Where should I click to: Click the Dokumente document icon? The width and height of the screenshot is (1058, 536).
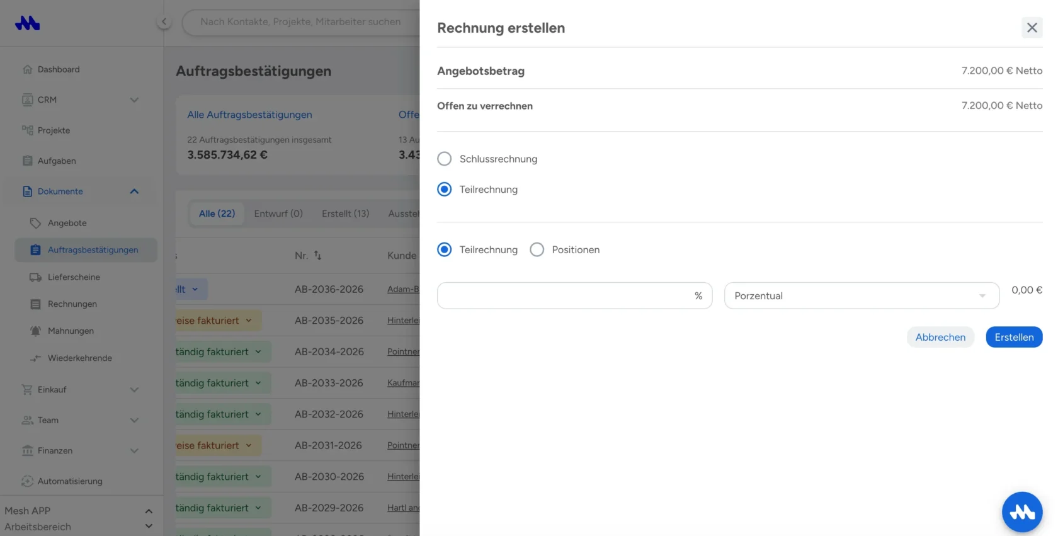(x=27, y=191)
